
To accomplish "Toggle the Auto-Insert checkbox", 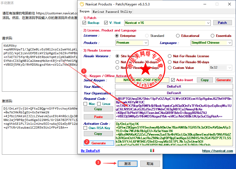I will (173, 80).
